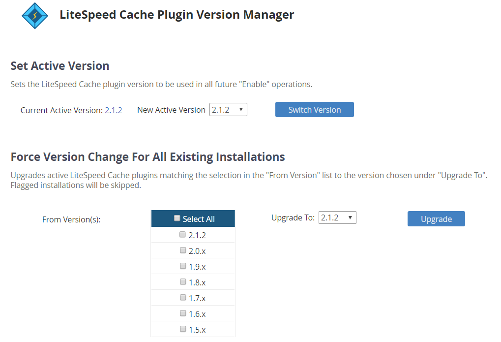Click the LiteSpeed Cache Plugin Version Manager title

tap(177, 15)
